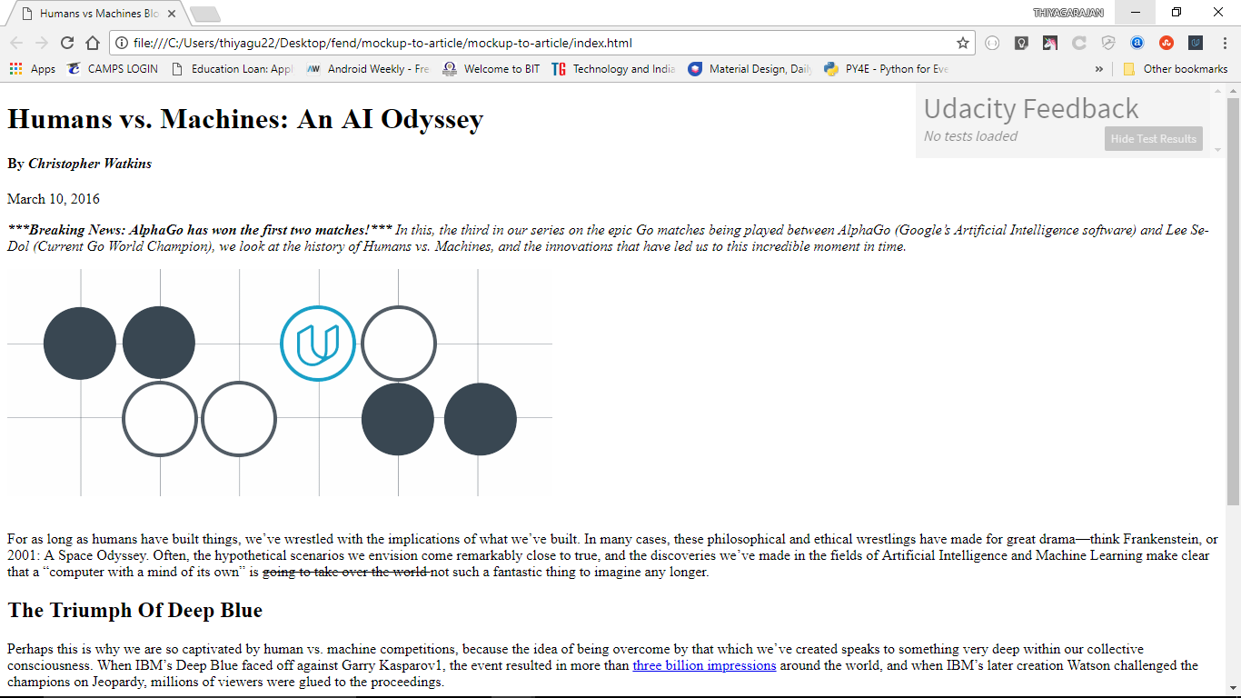
Task: Open the Amazon Assistant extension
Action: tap(1137, 43)
